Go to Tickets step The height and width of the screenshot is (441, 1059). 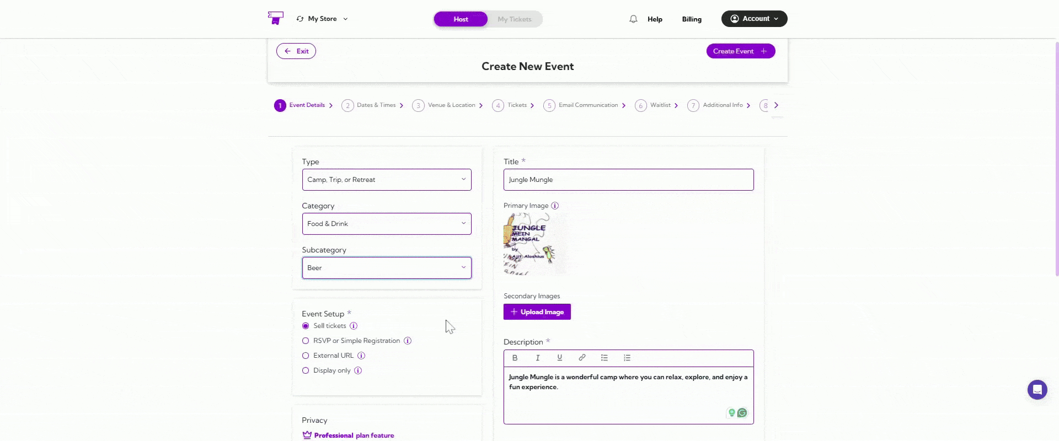513,105
